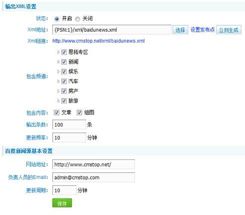Select the 开启 status radio button
Screen dimensions: 245x215
tap(57, 19)
